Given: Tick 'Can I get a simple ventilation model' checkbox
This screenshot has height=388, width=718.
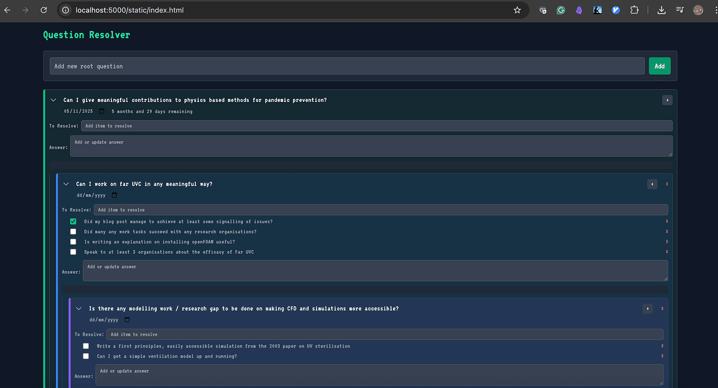Looking at the screenshot, I should [86, 356].
